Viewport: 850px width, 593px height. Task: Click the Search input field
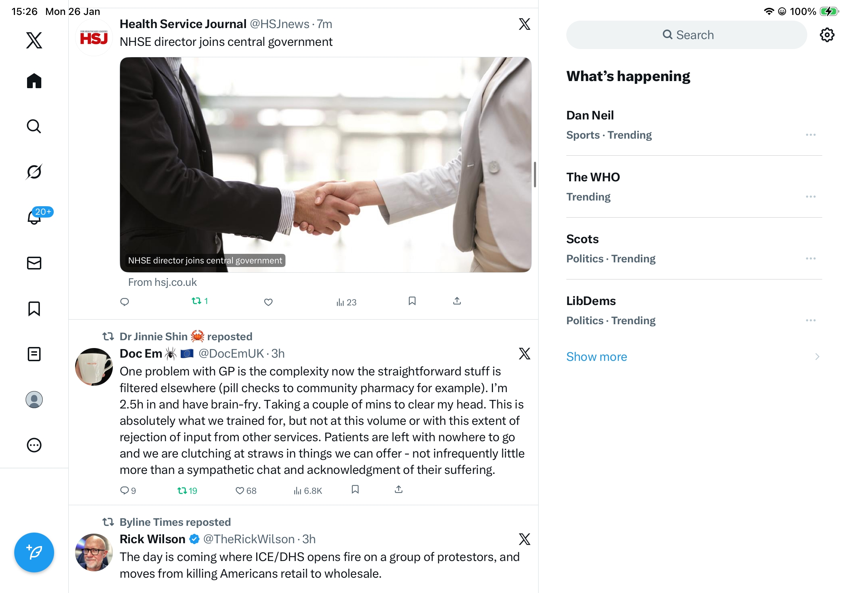click(x=687, y=35)
